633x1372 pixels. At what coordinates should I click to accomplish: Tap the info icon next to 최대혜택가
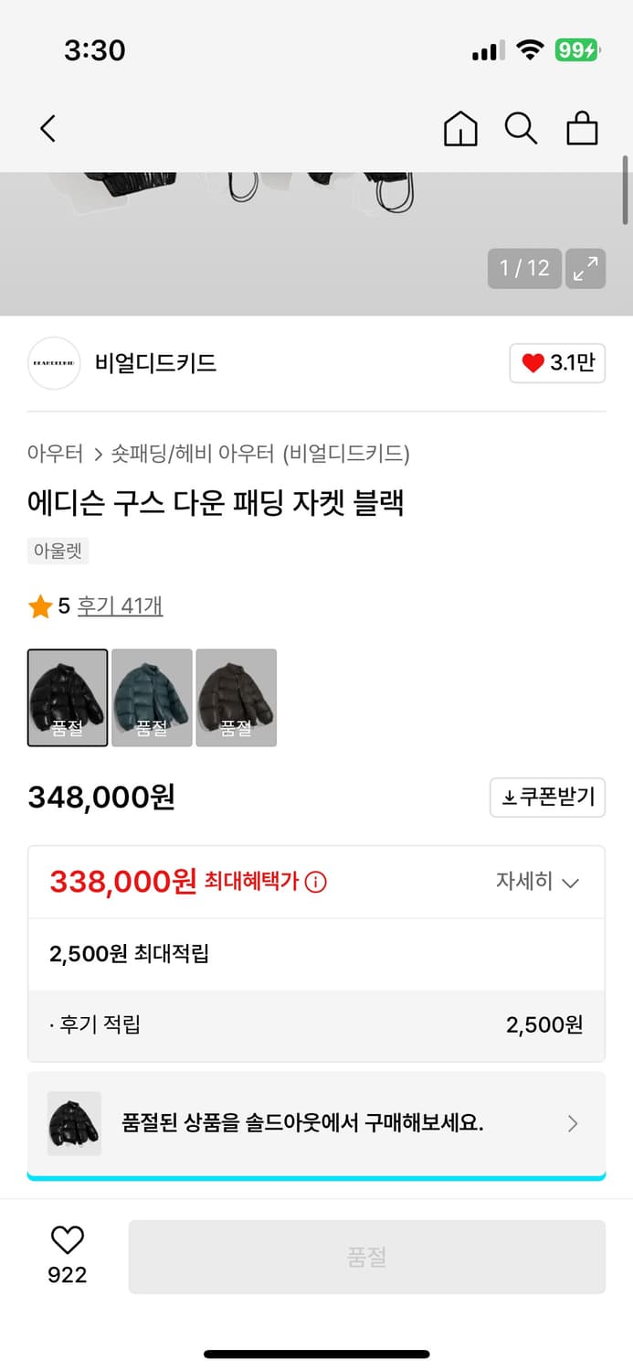click(x=315, y=881)
